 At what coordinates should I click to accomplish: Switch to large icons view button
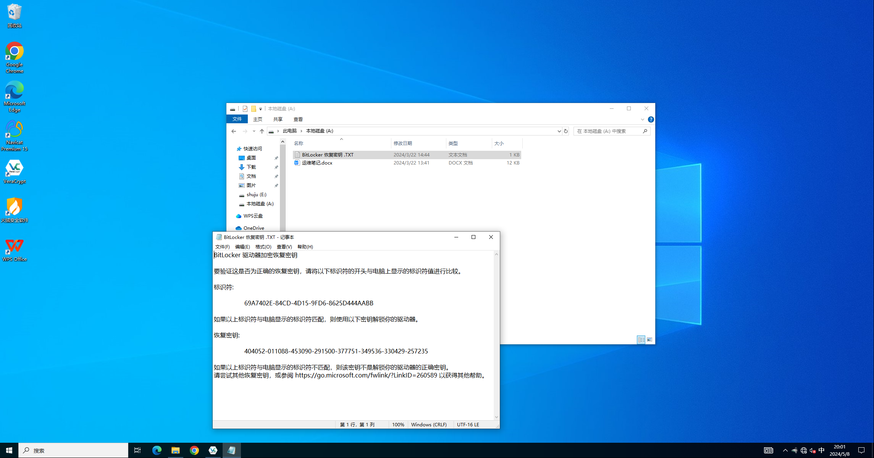649,339
